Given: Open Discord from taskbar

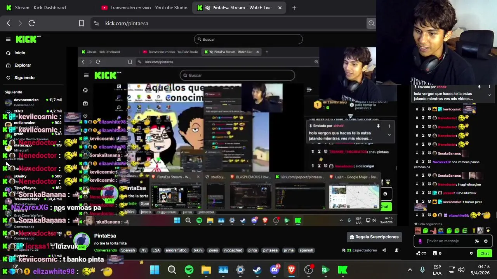Looking at the screenshot, I should click(275, 270).
